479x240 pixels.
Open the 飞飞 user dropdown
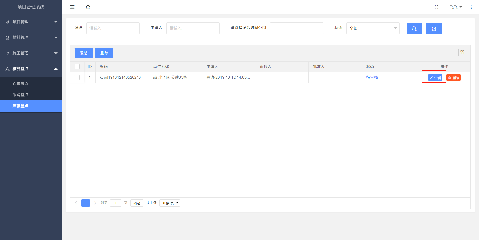point(456,7)
